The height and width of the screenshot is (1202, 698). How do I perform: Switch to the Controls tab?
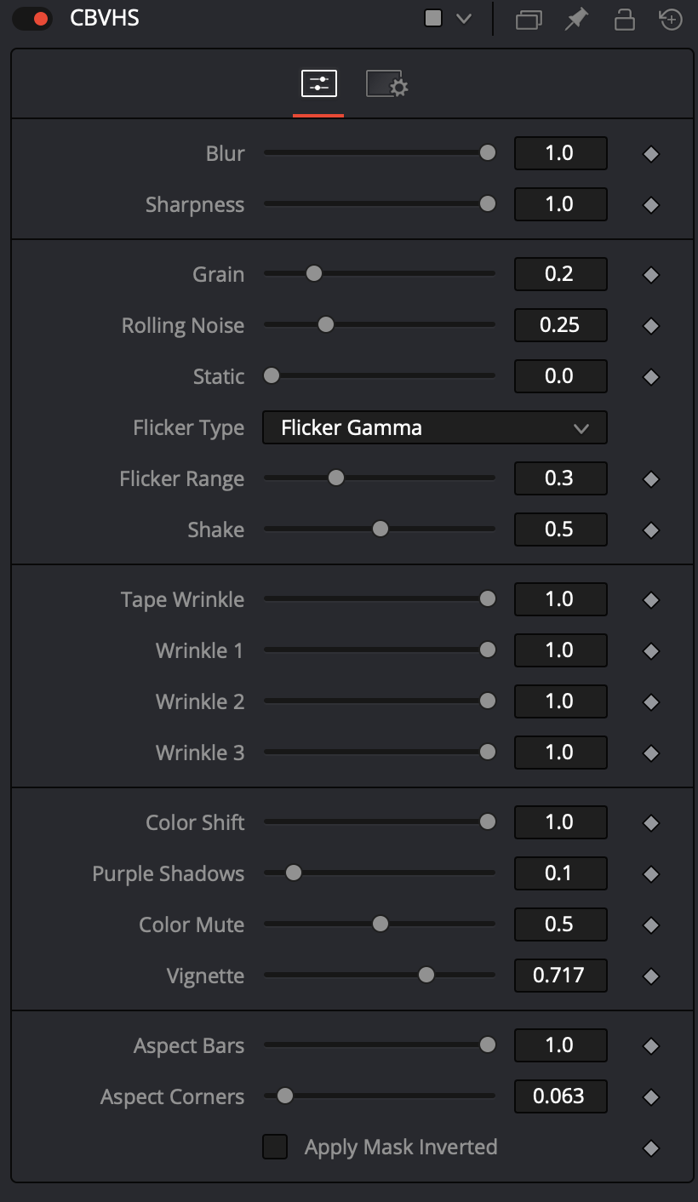tap(319, 83)
